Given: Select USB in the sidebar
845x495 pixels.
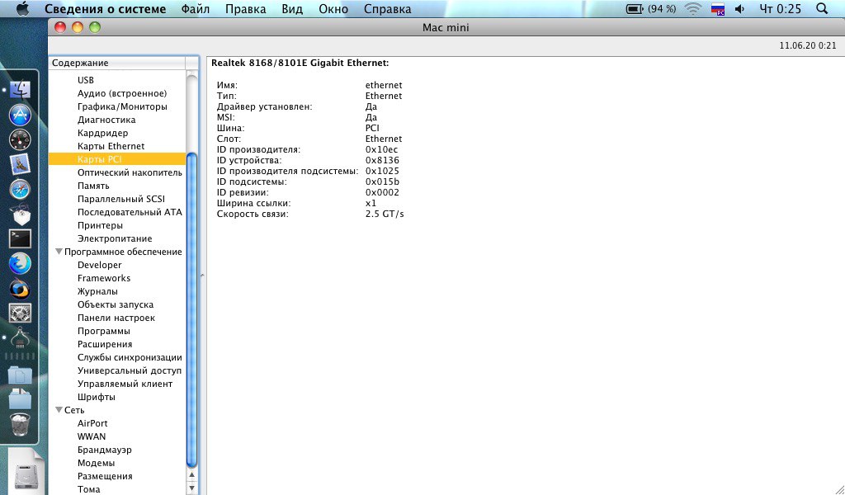Looking at the screenshot, I should [x=86, y=80].
